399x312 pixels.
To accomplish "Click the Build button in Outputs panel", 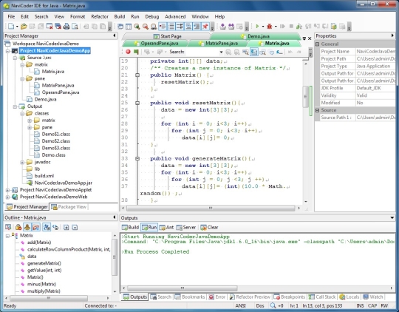I will (x=130, y=227).
